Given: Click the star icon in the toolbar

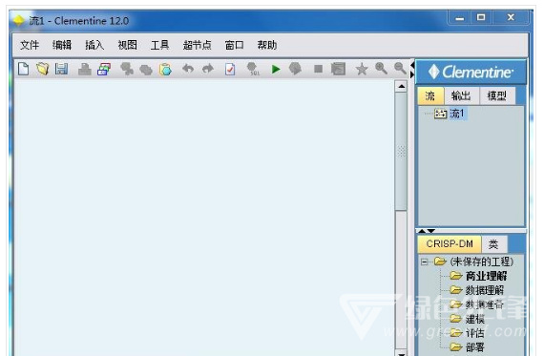Looking at the screenshot, I should pyautogui.click(x=362, y=69).
